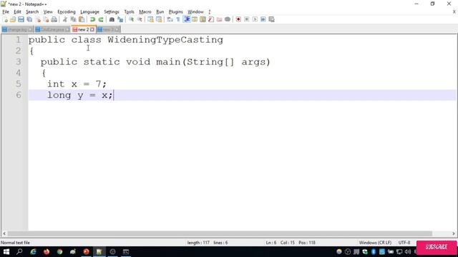Open Find with the binoculars icon
Image resolution: width=458 pixels, height=257 pixels.
point(112,19)
